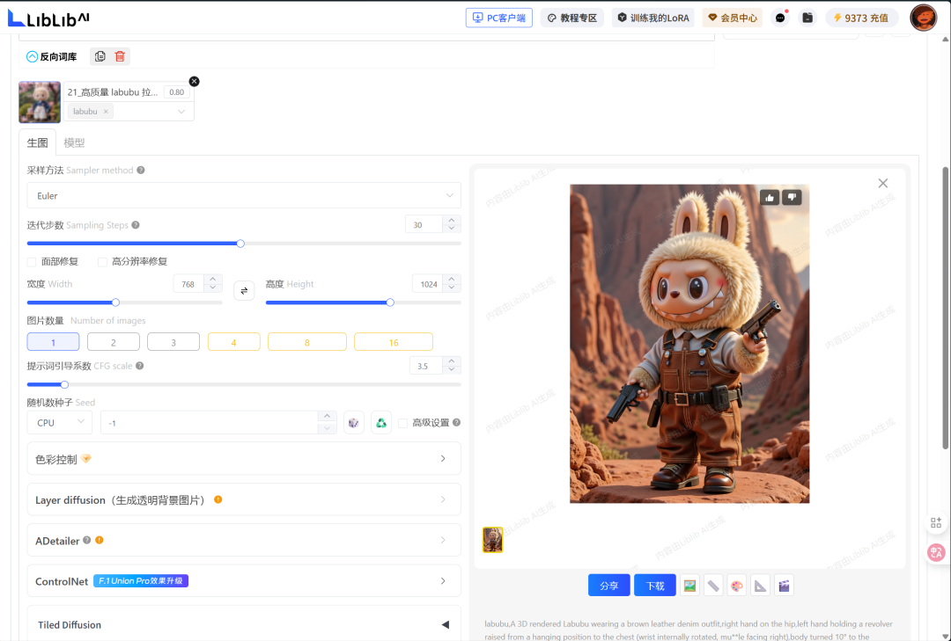Select 4 for number of images
951x641 pixels.
point(233,342)
